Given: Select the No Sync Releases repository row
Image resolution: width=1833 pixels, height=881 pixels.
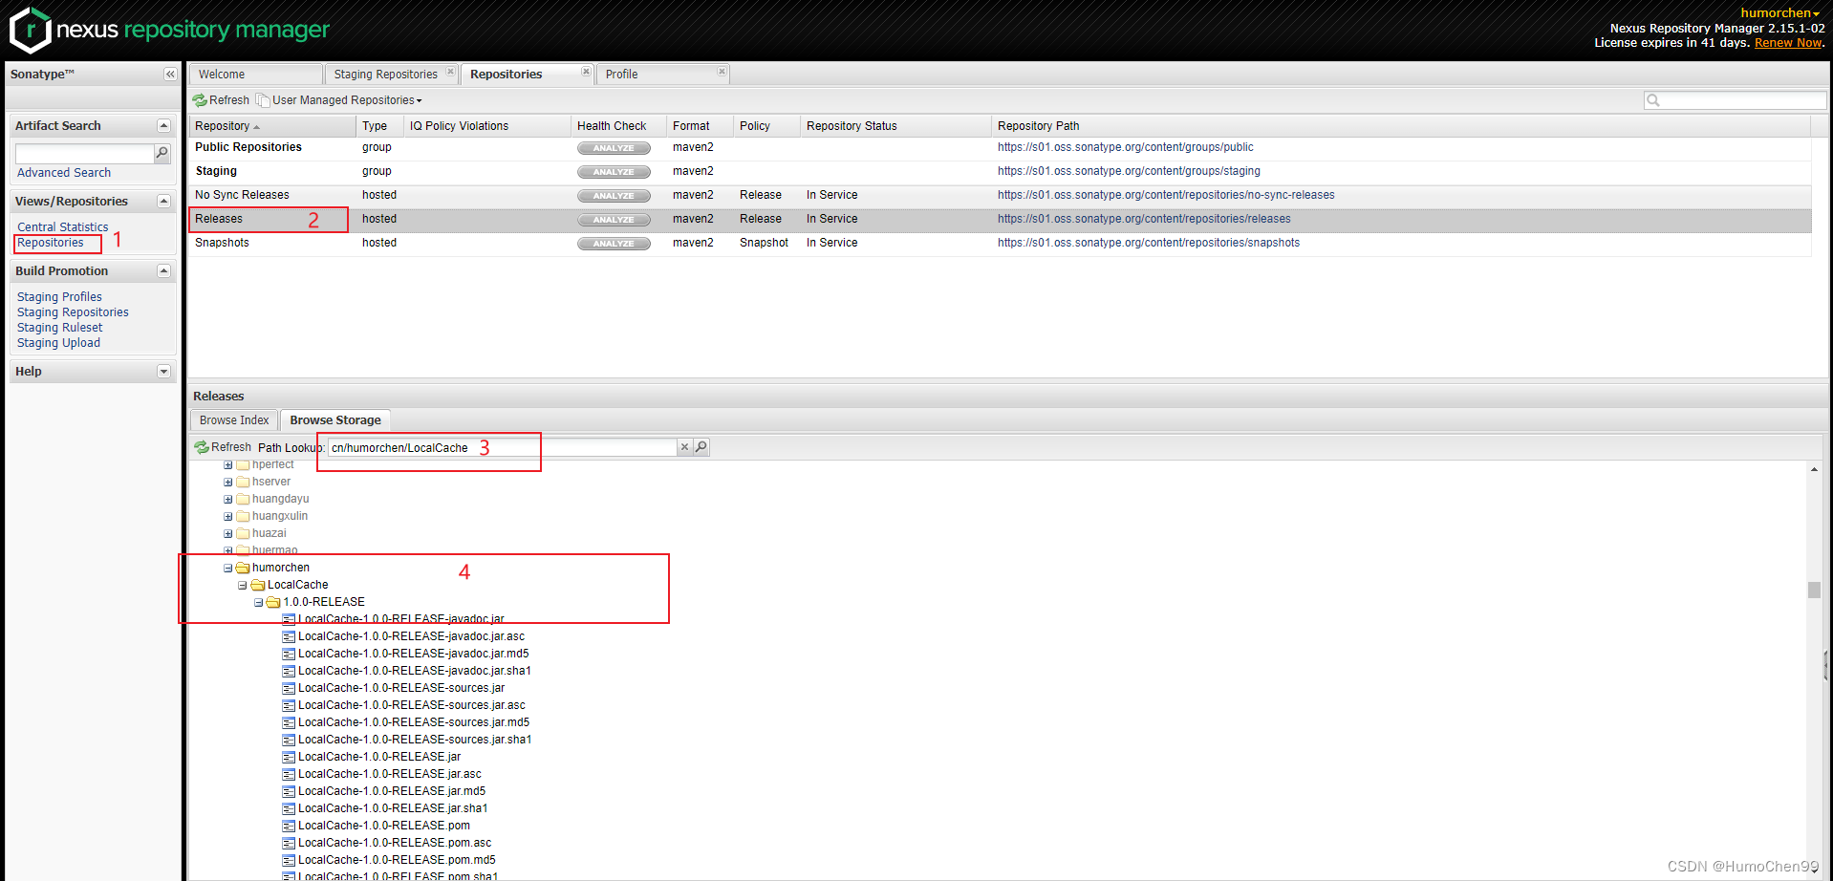Looking at the screenshot, I should click(1000, 195).
